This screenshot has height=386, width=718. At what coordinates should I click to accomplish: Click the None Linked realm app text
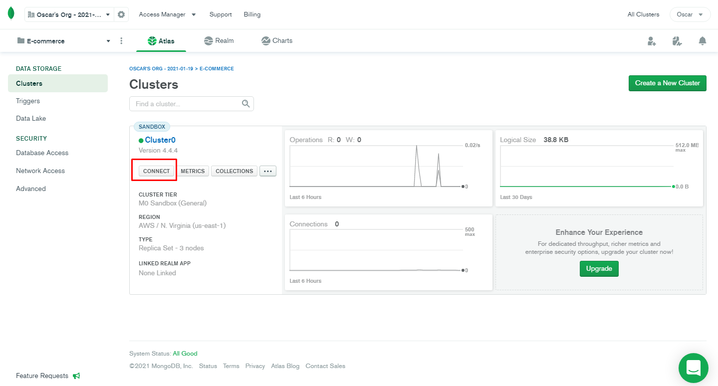pos(157,273)
